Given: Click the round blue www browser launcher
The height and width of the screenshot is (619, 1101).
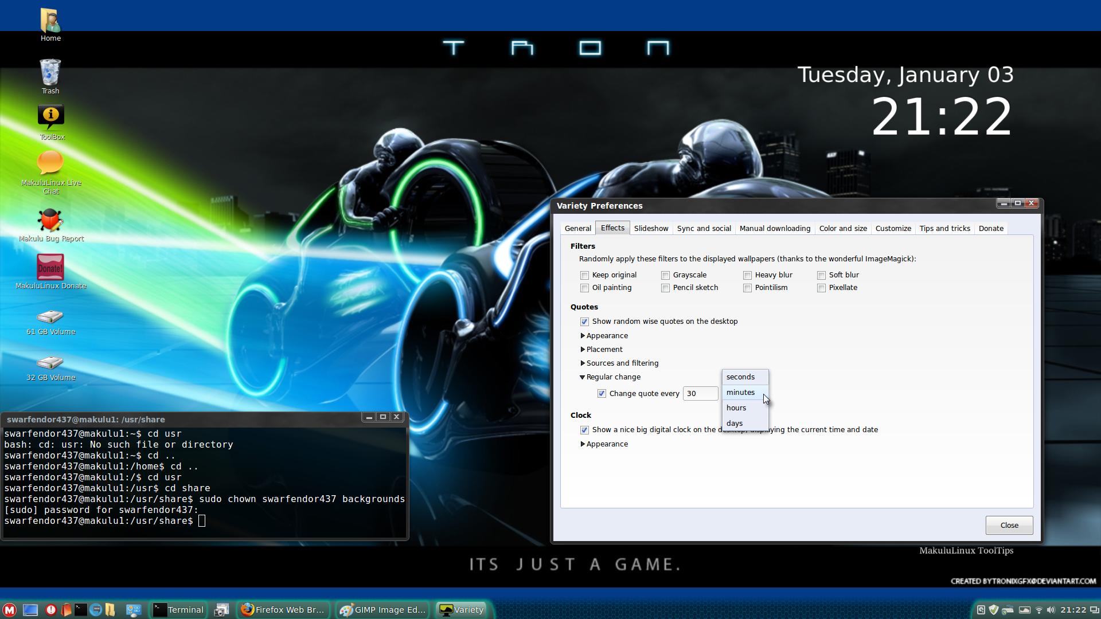Looking at the screenshot, I should point(96,610).
